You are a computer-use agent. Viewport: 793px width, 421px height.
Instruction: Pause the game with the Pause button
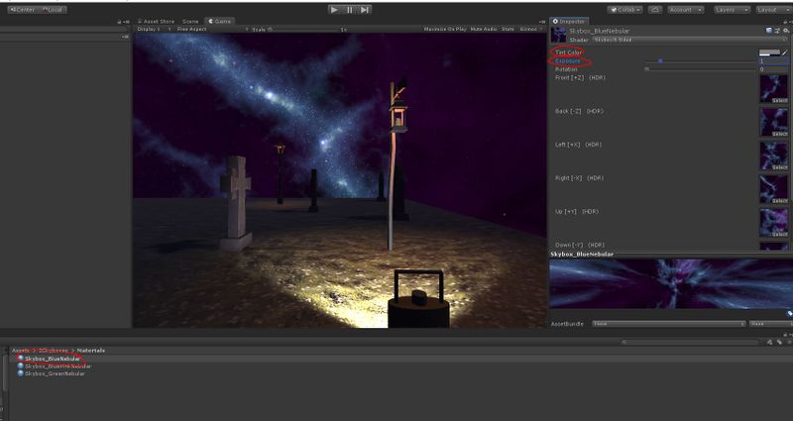pyautogui.click(x=350, y=10)
